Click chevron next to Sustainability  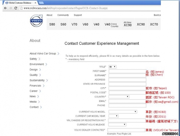tap(47, 80)
